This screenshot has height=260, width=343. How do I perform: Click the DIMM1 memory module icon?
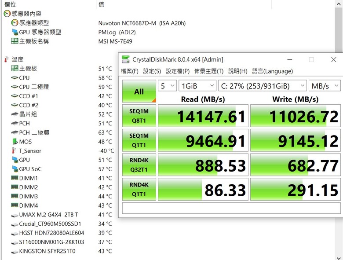[x=15, y=178]
